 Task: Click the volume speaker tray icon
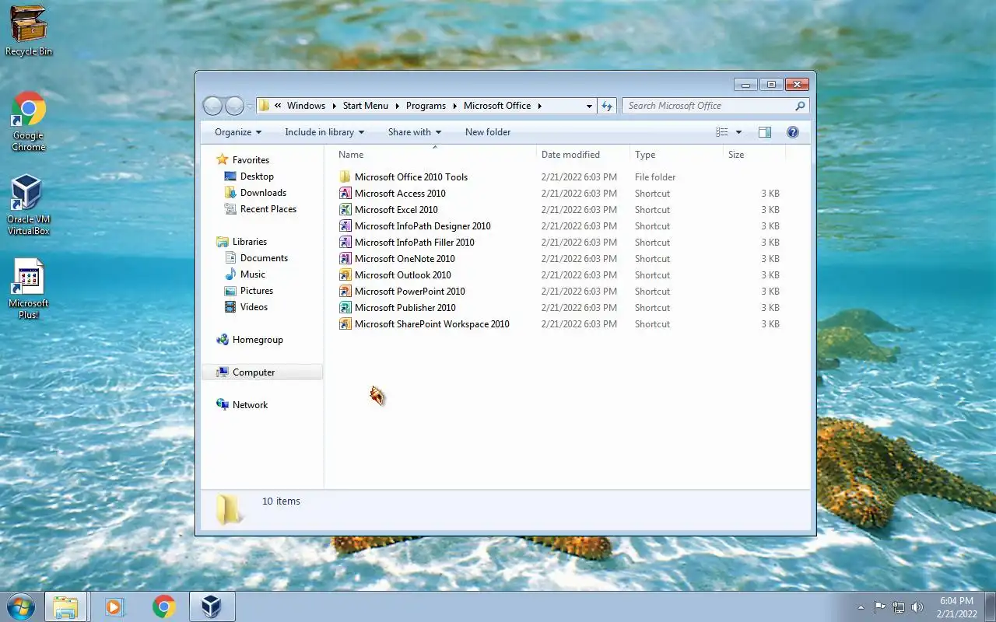point(917,607)
